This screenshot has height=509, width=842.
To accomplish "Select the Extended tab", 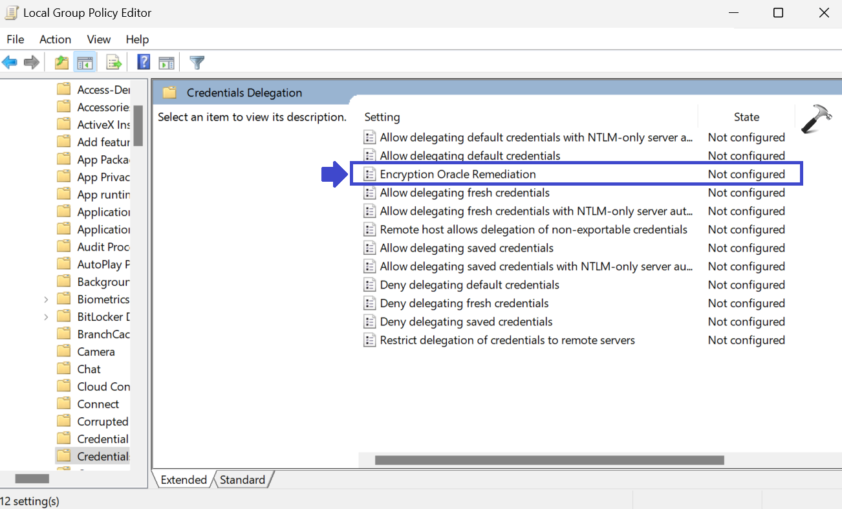I will click(x=184, y=480).
